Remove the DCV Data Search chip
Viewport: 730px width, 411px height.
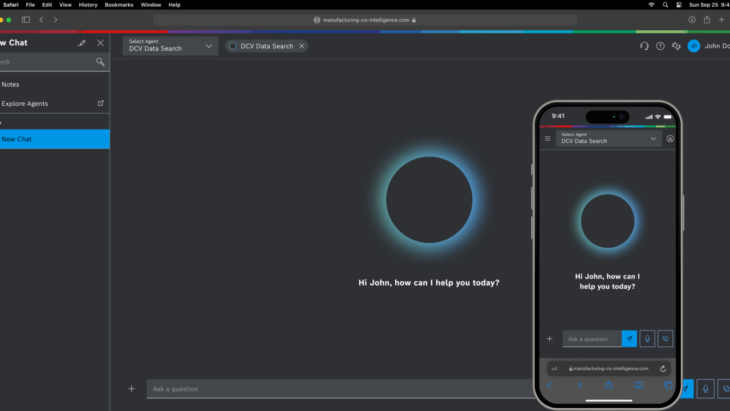point(302,46)
